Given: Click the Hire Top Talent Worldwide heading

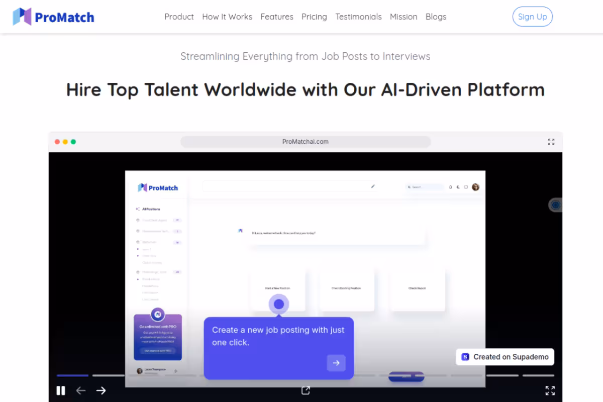Looking at the screenshot, I should [x=306, y=89].
